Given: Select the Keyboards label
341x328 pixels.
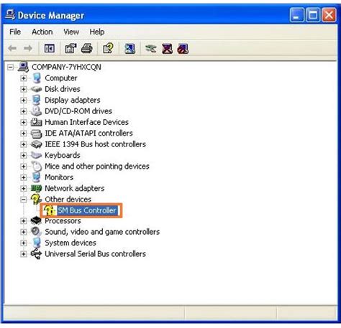Looking at the screenshot, I should [x=63, y=155].
